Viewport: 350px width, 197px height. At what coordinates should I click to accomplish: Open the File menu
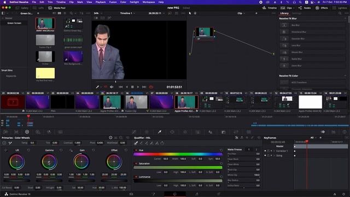pos(34,2)
